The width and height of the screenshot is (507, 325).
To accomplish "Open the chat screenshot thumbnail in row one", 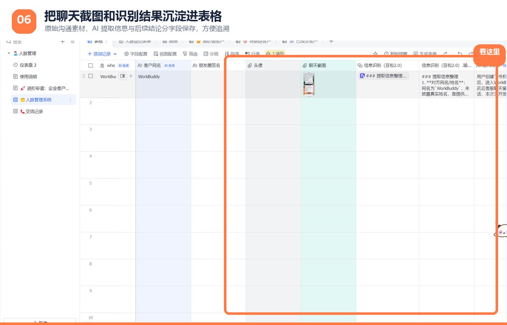I will click(x=309, y=84).
